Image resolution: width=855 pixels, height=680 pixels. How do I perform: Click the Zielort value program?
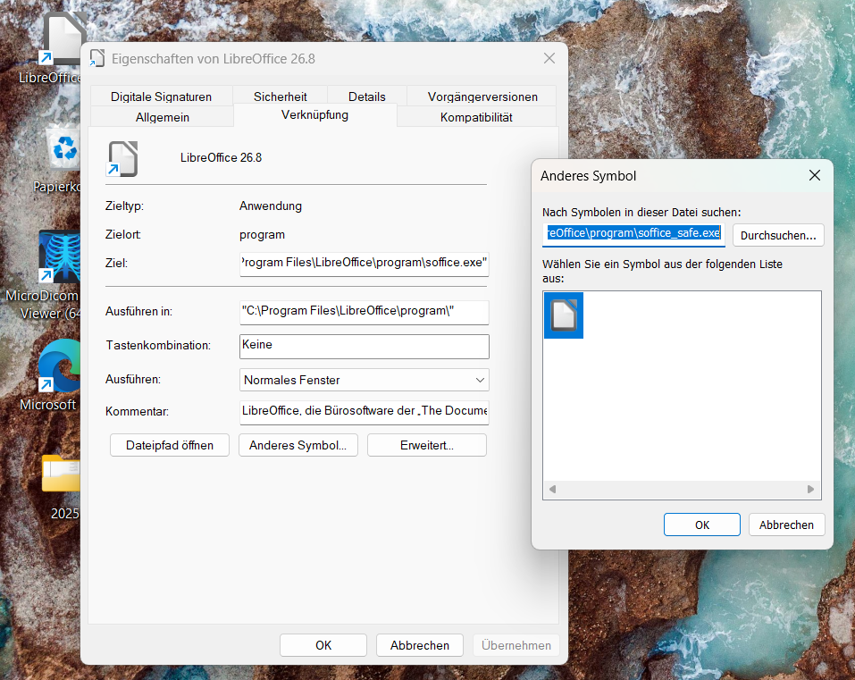(x=263, y=235)
